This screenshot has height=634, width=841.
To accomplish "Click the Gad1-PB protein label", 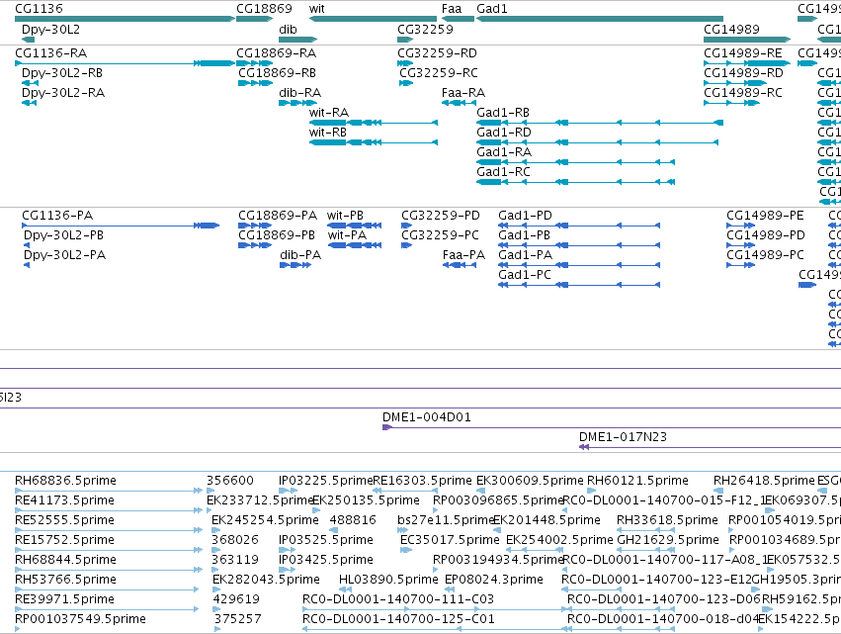I will (x=524, y=235).
